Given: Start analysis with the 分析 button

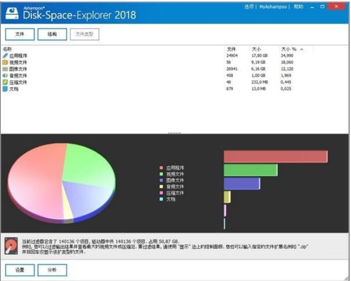Looking at the screenshot, I should coord(52,270).
